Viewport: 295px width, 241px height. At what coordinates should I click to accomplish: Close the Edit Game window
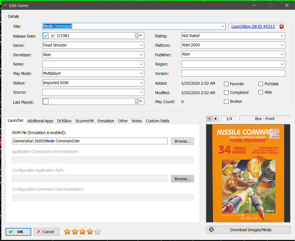click(287, 5)
